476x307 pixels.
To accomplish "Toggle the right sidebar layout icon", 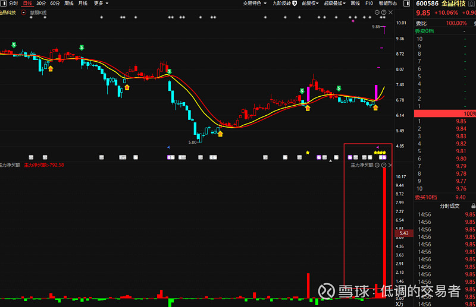I will (406, 4).
